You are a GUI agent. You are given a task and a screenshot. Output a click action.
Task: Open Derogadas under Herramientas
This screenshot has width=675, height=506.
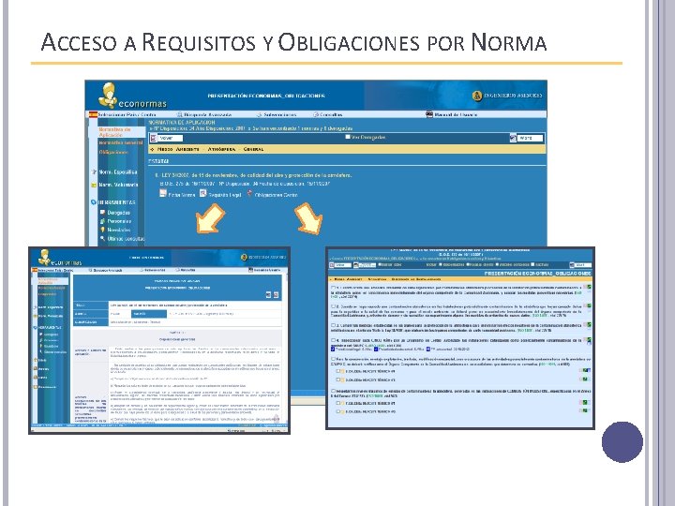click(x=118, y=213)
